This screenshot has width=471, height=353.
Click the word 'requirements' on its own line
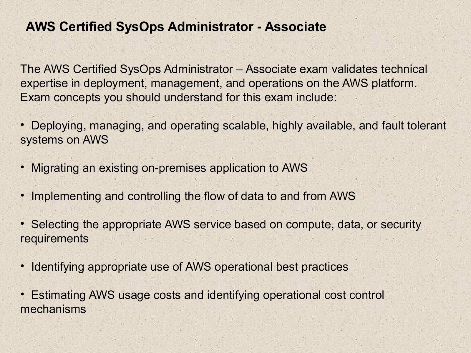(x=54, y=239)
